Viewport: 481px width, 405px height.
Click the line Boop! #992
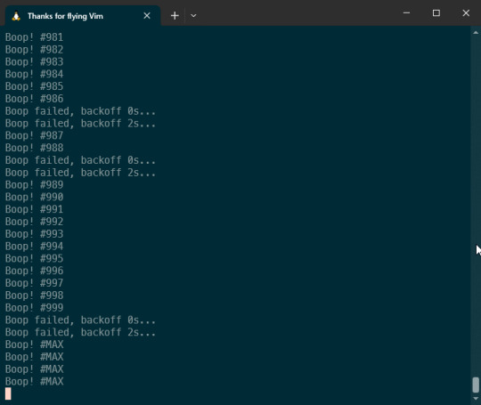[x=35, y=222]
